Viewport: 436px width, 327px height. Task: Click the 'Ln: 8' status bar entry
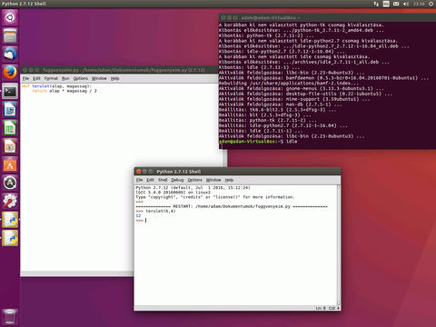coord(321,308)
